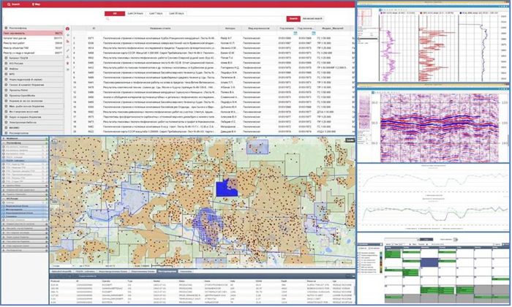Viewport: 512px width, 307px height.
Task: Toggle the first layer checkbox in map layers
Action: 4,147
